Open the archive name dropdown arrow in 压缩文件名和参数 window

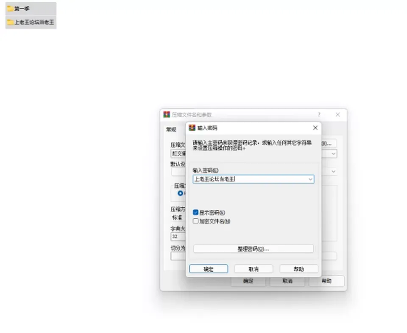(x=333, y=154)
